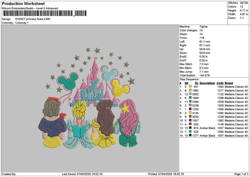Click the Width value '4.81 in'
Image resolution: width=250 pixels, height=177 pixels.
(244, 14)
